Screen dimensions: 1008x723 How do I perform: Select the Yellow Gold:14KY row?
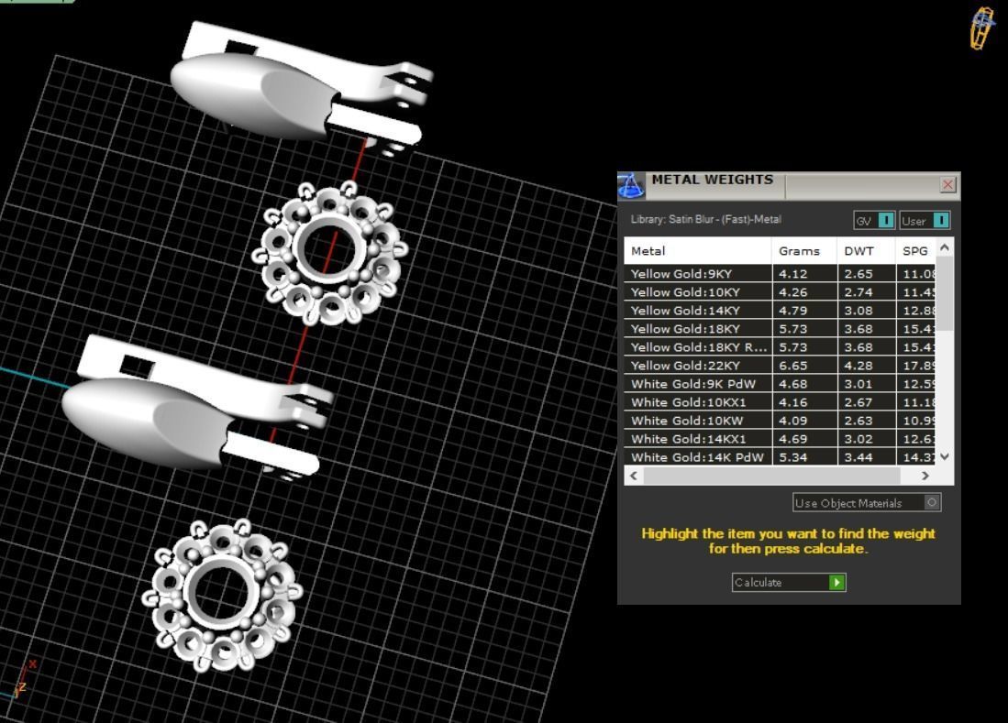[x=779, y=311]
